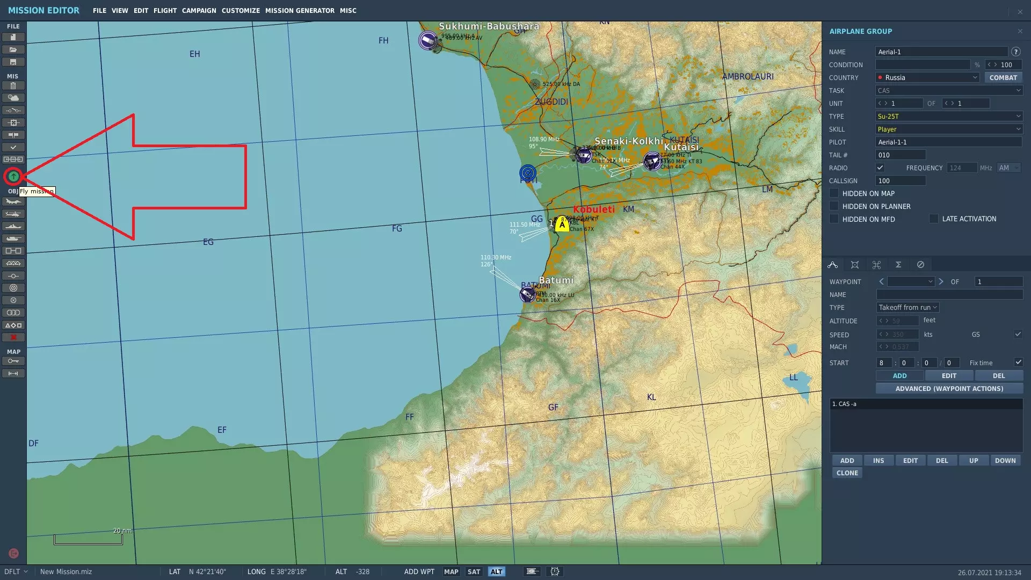The height and width of the screenshot is (580, 1031).
Task: Click the red delete object icon
Action: pyautogui.click(x=13, y=337)
